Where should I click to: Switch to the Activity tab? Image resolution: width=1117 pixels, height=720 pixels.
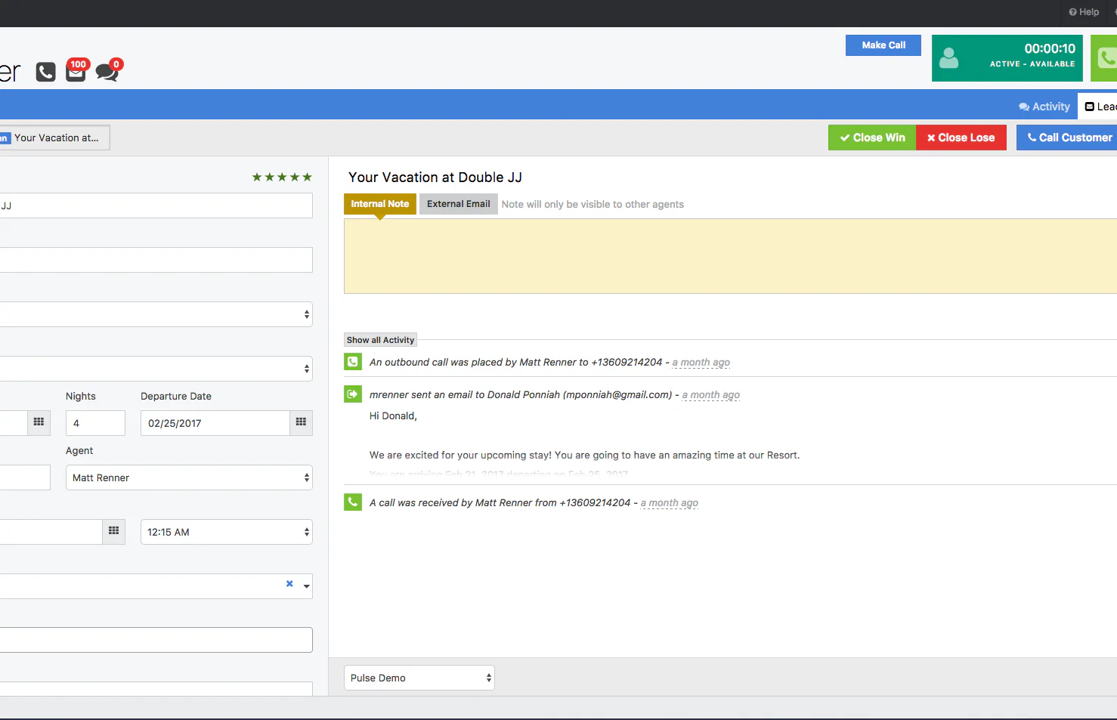pos(1044,107)
